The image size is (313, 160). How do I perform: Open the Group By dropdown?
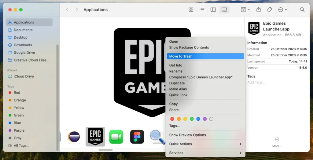[x=245, y=9]
